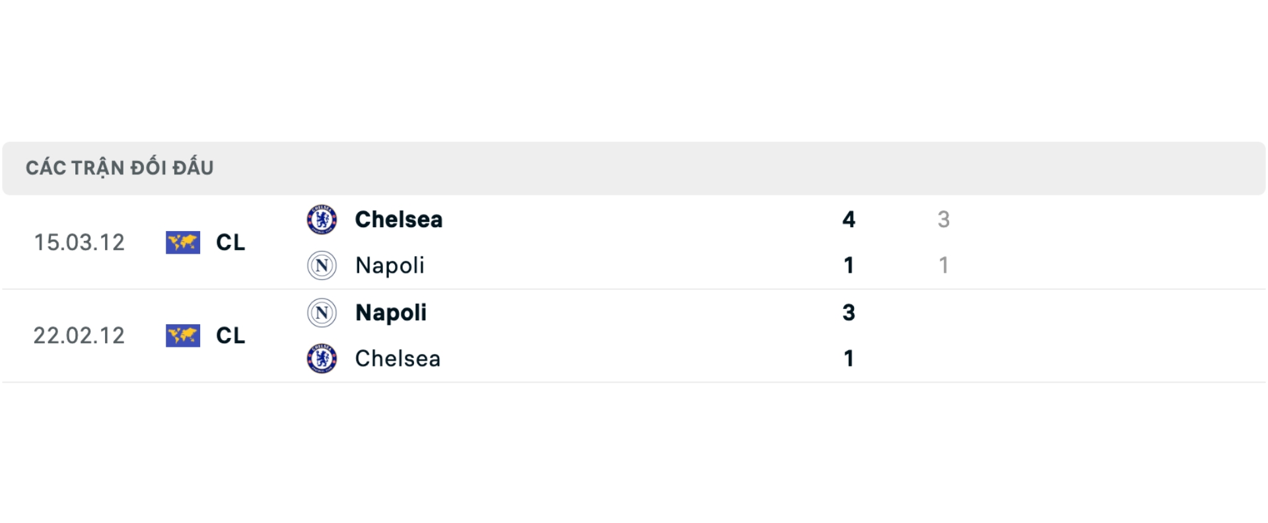Click Chelsea's score of 4
This screenshot has height=523, width=1268.
tap(849, 220)
